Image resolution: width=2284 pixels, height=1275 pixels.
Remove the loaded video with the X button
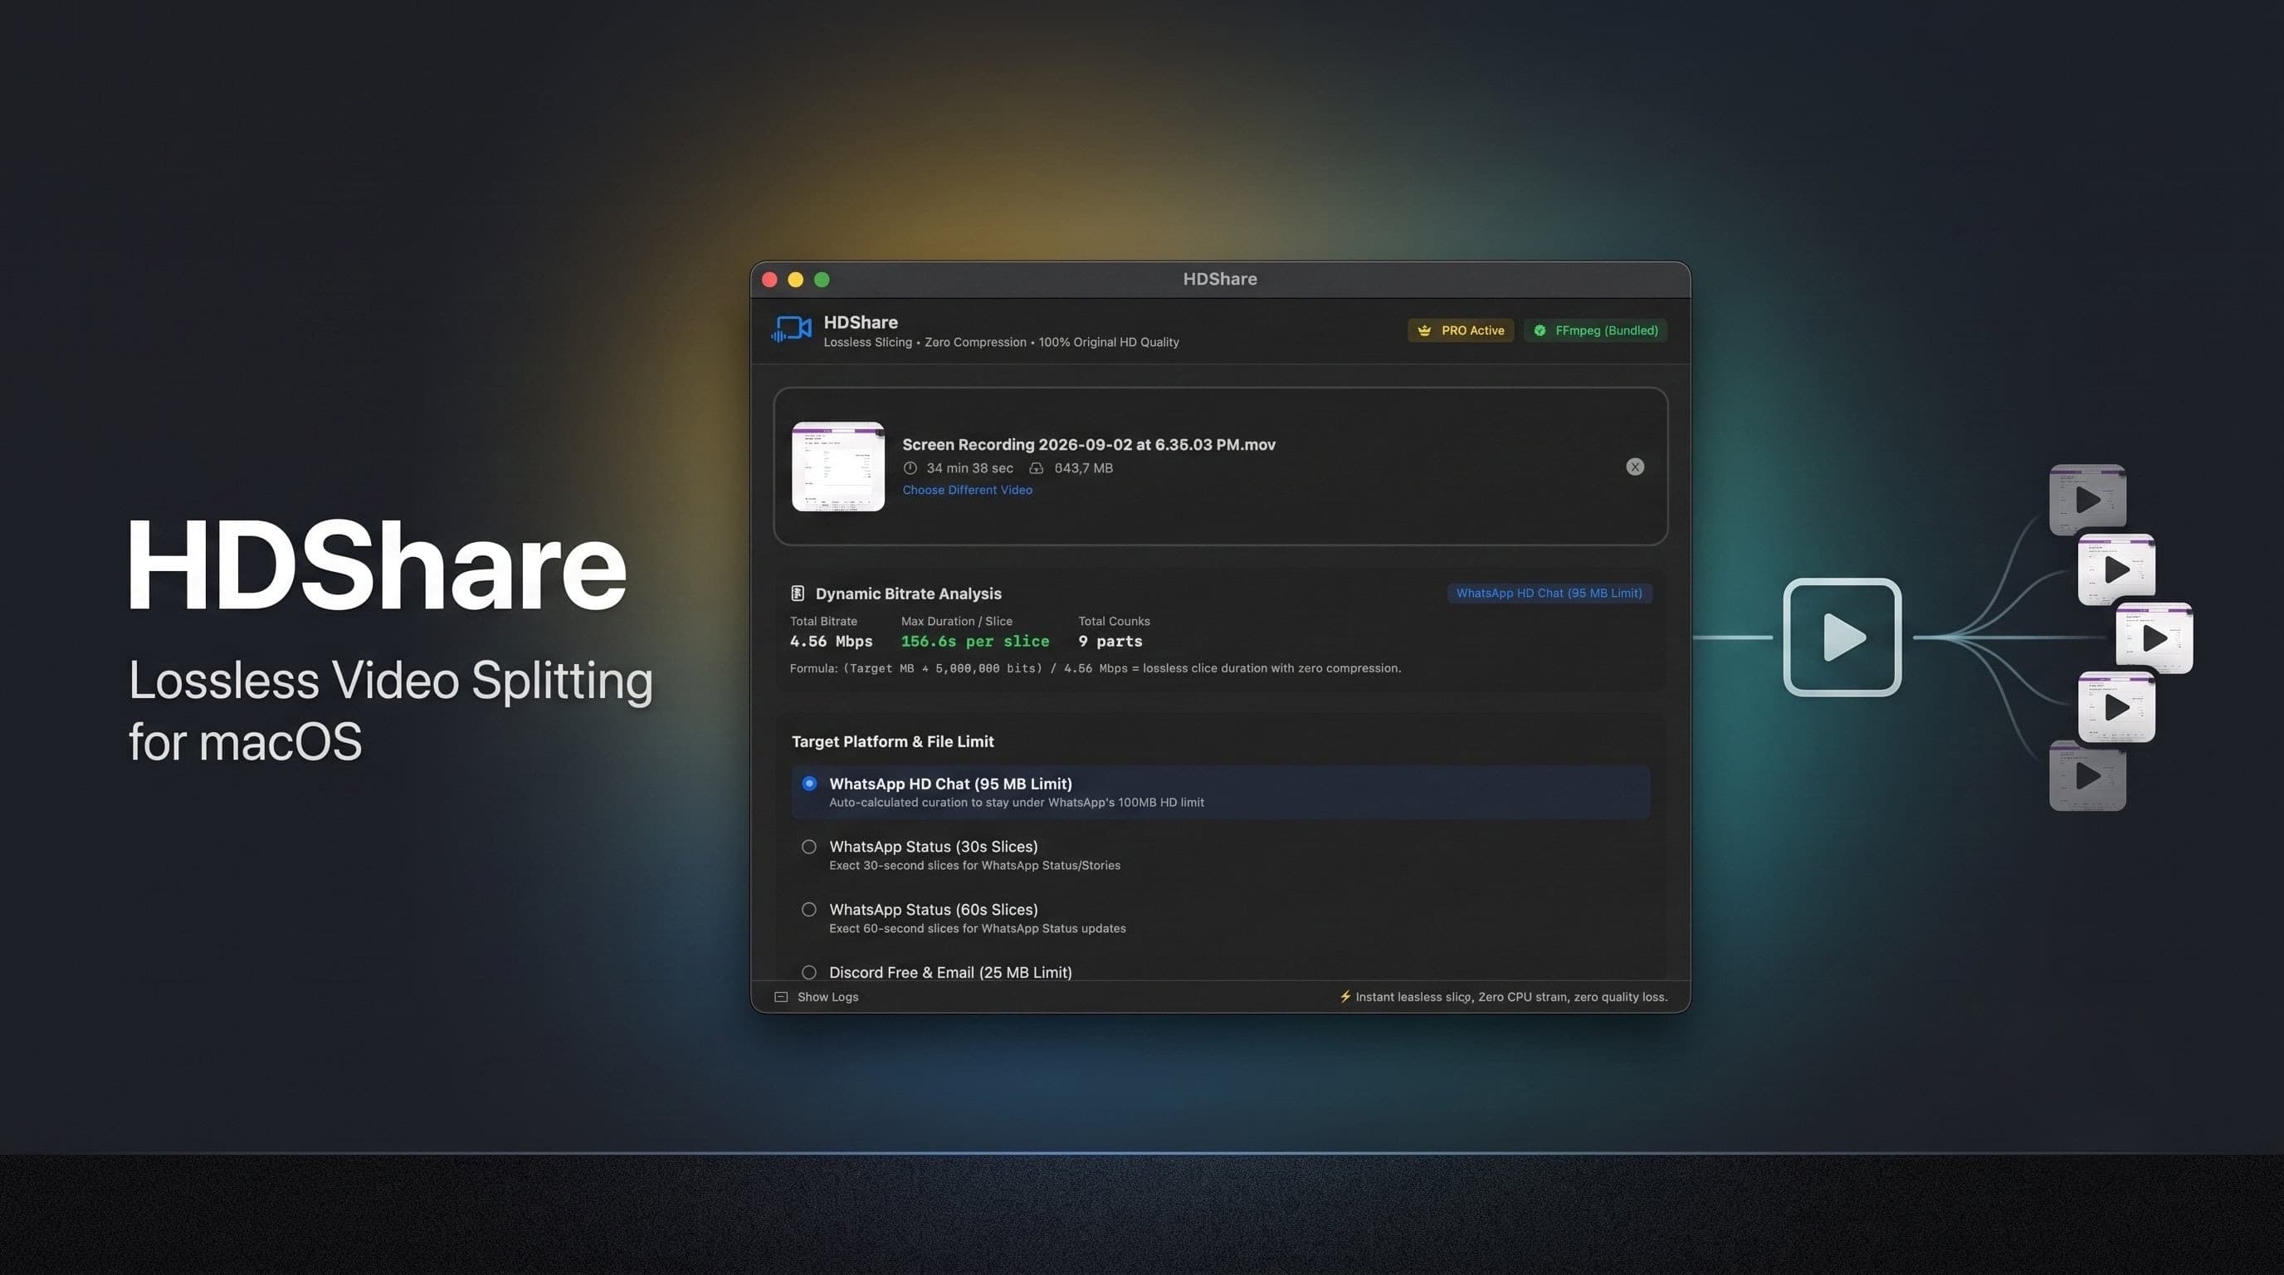pos(1635,467)
